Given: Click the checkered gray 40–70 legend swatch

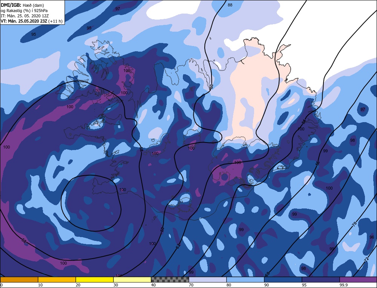Looking at the screenshot, I should (x=170, y=280).
